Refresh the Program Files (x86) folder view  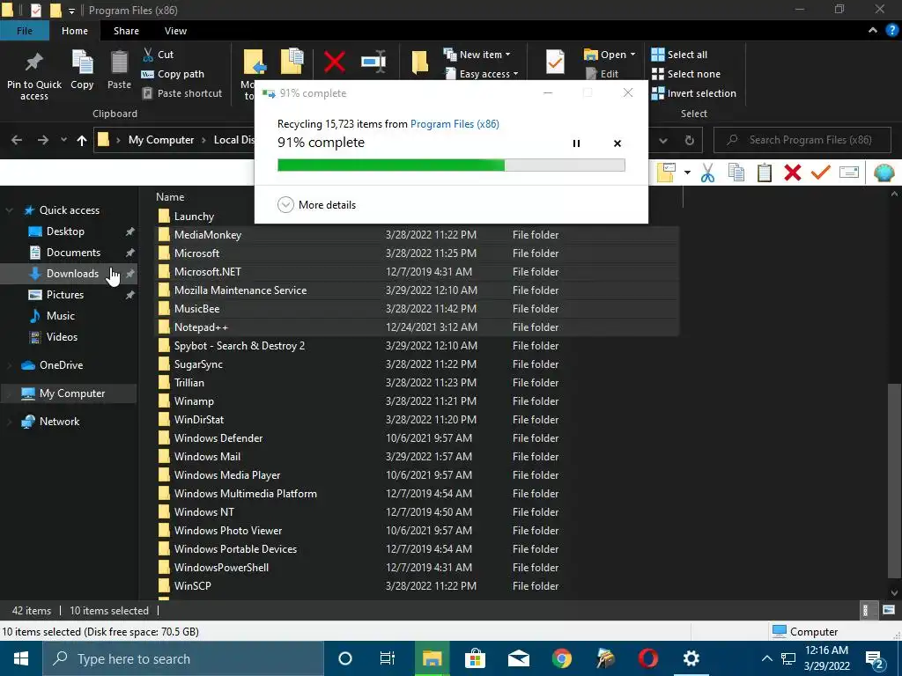click(689, 140)
